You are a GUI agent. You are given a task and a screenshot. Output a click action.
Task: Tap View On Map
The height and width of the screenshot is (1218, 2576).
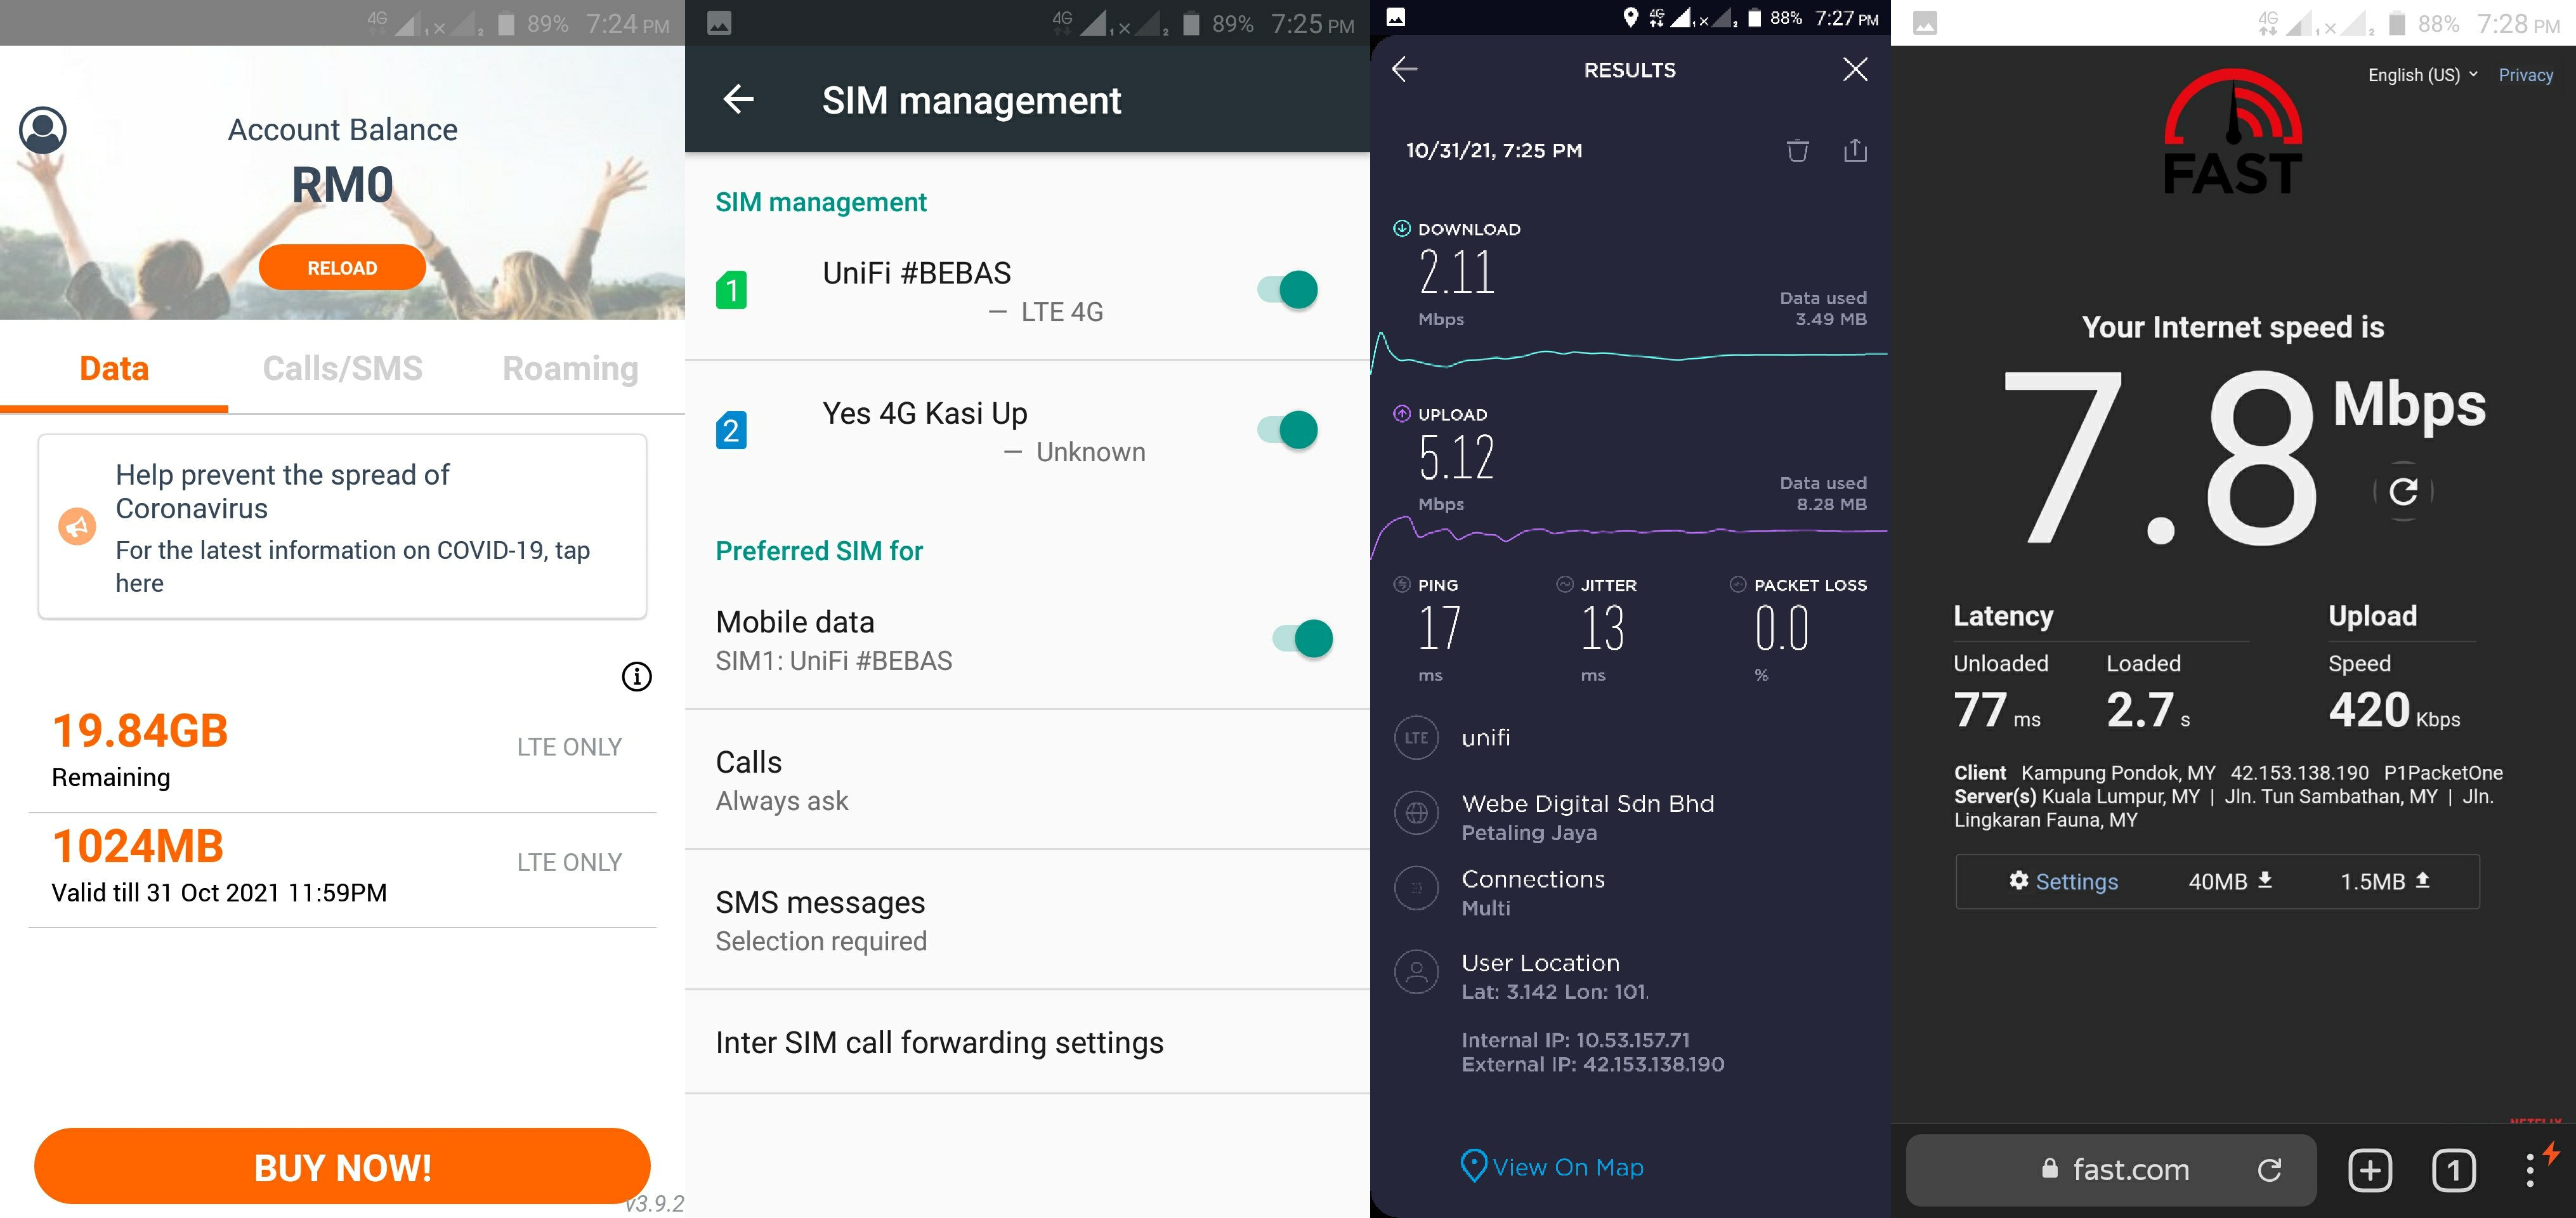click(x=1552, y=1166)
